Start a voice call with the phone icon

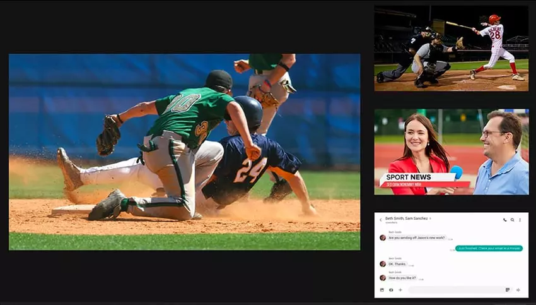[504, 220]
